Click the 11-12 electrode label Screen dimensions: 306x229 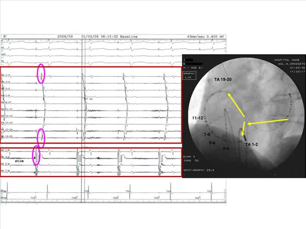click(198, 118)
